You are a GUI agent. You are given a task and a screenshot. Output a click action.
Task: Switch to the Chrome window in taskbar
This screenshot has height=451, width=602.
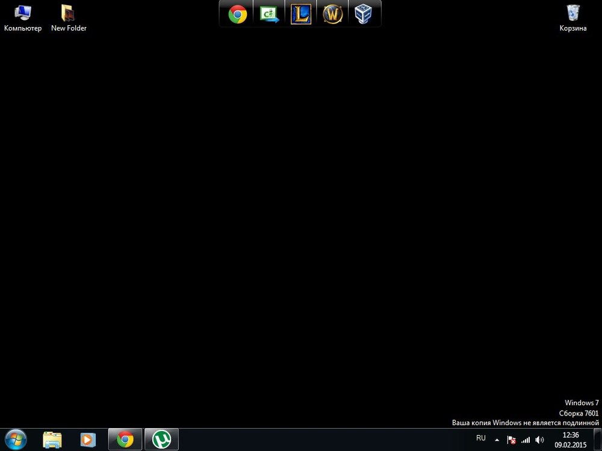point(125,440)
